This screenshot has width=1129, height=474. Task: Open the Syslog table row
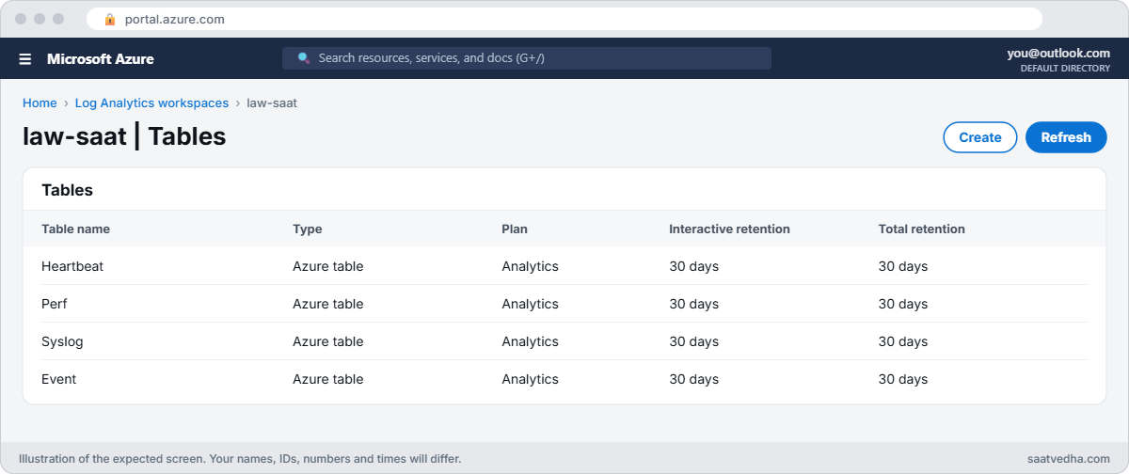(x=564, y=341)
